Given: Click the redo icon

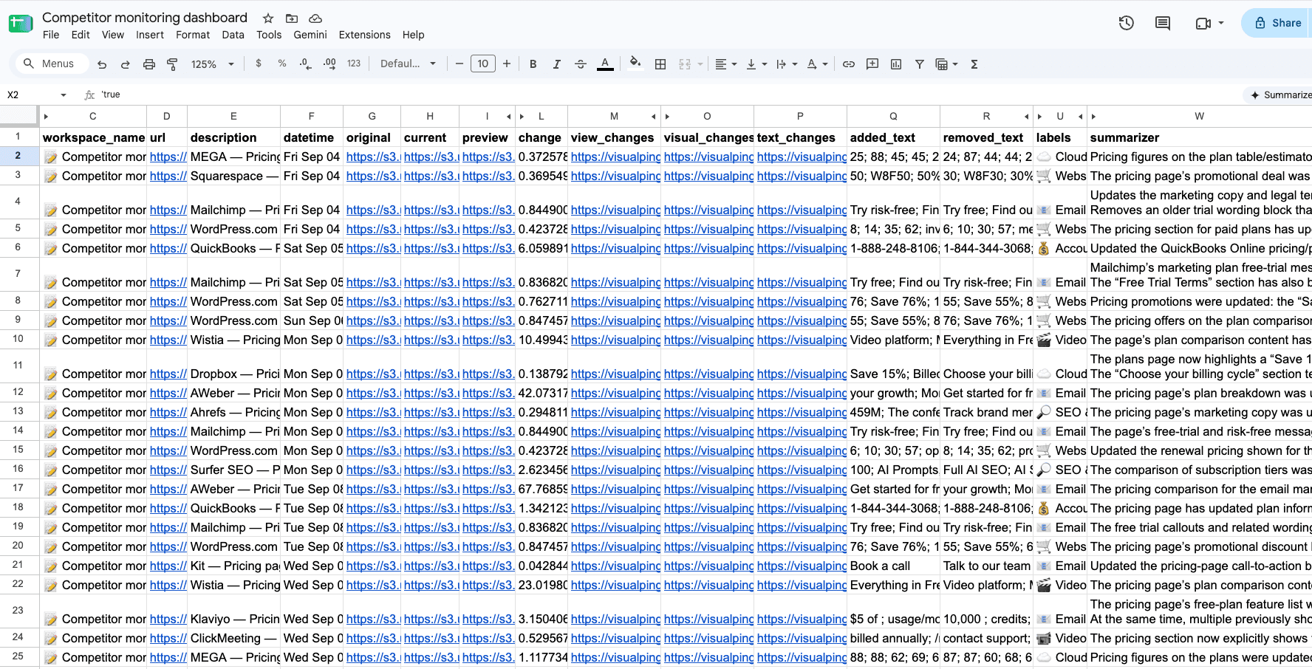Looking at the screenshot, I should [126, 64].
